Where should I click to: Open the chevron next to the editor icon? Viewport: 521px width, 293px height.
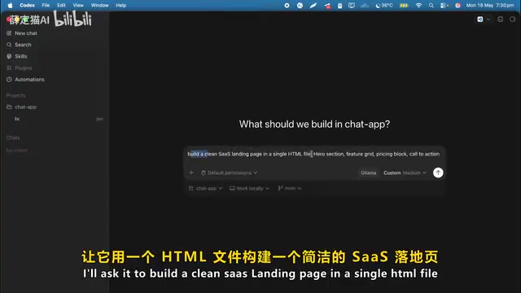(488, 20)
